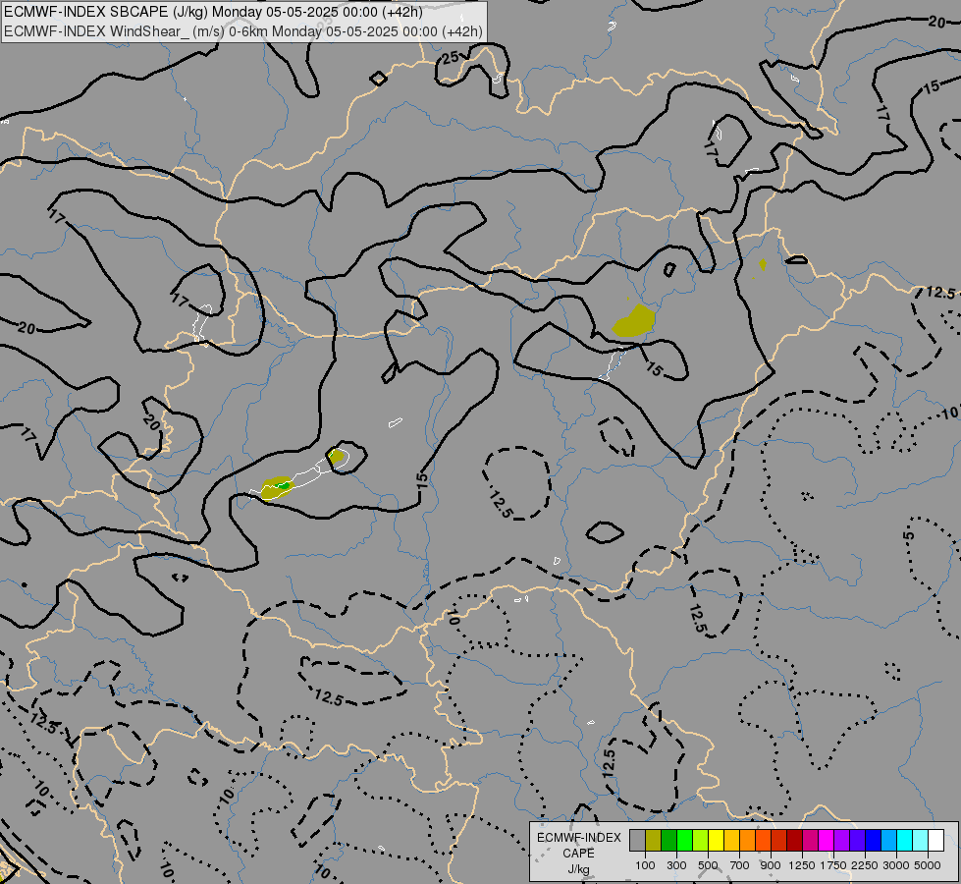
Task: Click the ECMWF-INDEX legend title
Action: pos(579,838)
